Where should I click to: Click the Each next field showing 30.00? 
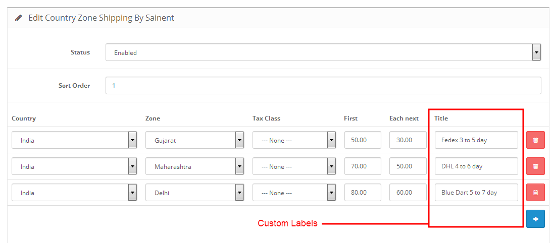408,140
